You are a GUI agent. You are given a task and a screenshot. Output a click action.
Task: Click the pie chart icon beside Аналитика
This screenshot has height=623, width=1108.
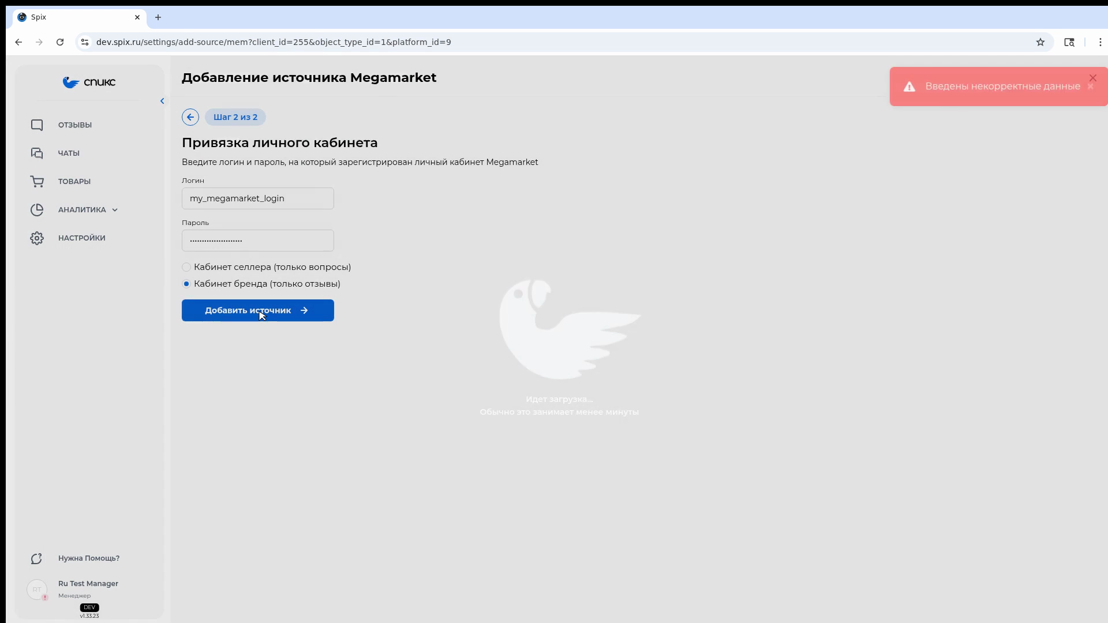tap(37, 210)
